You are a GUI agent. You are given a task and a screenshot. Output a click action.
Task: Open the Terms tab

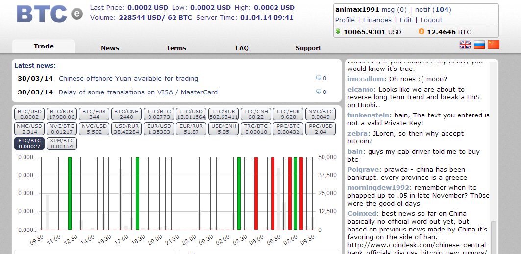pos(176,48)
